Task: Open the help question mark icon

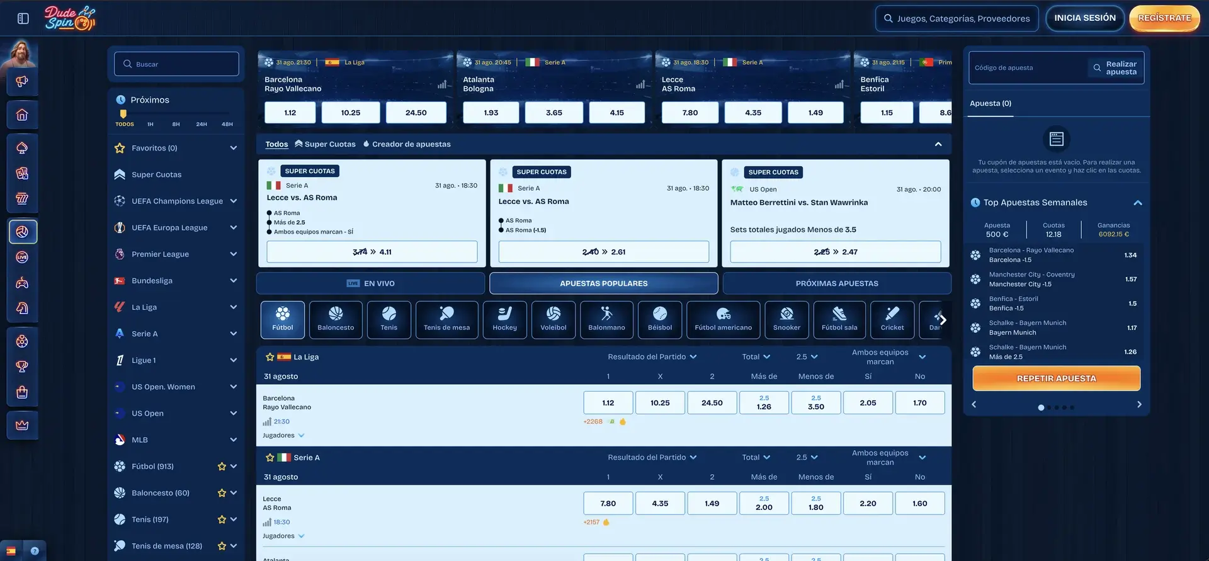Action: point(35,551)
